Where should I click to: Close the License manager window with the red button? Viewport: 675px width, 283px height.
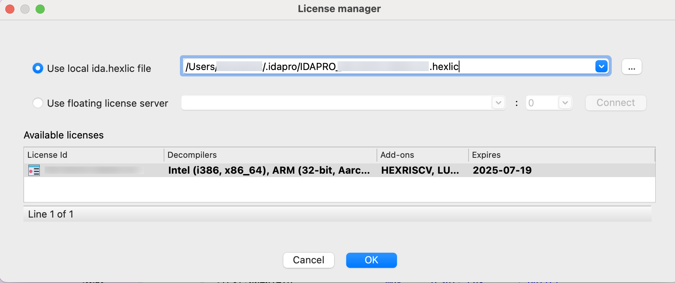pos(10,9)
